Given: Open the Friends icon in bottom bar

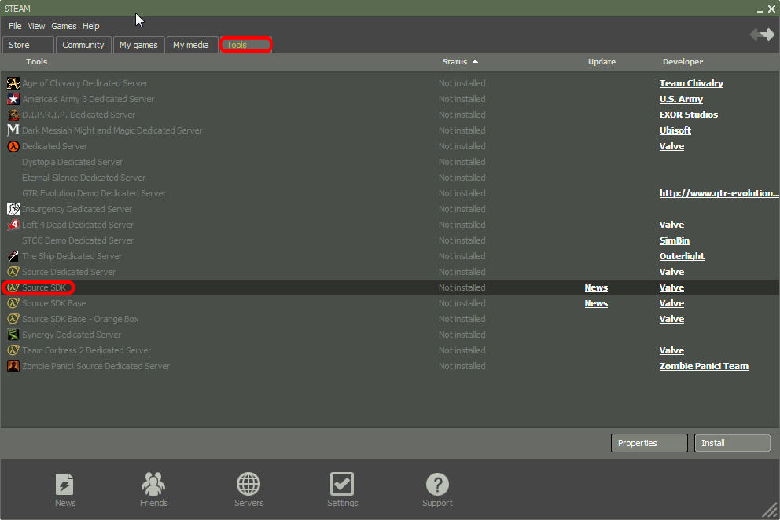Looking at the screenshot, I should [153, 484].
